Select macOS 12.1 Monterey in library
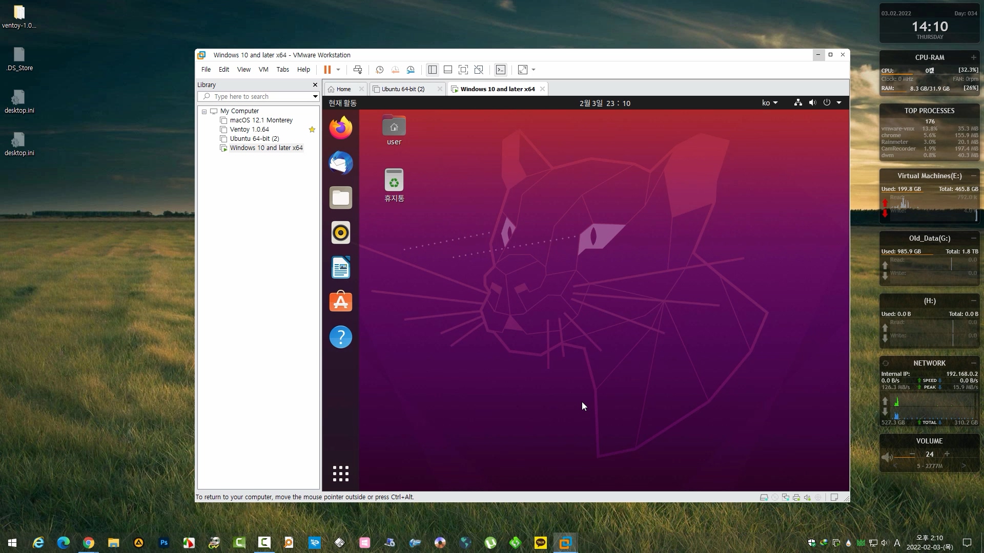Screen dimensions: 984x553 261,120
